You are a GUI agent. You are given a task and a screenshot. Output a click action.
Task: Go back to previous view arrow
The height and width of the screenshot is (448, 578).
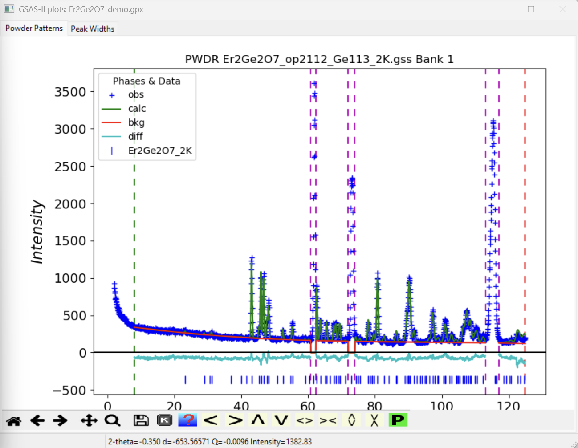click(x=37, y=420)
